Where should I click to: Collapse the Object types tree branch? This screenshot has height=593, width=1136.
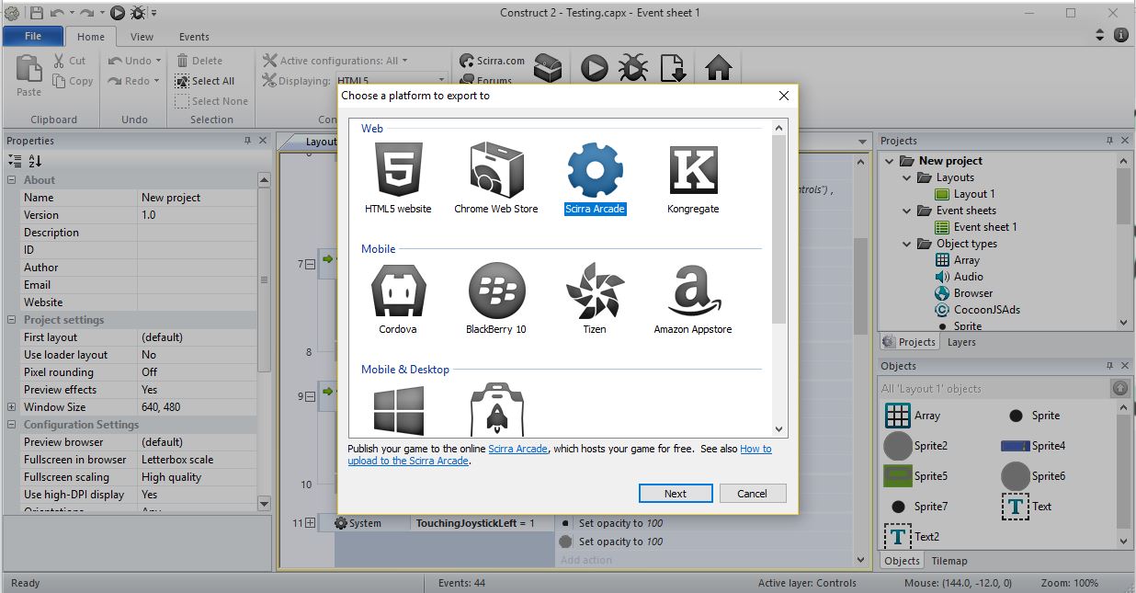coord(906,244)
